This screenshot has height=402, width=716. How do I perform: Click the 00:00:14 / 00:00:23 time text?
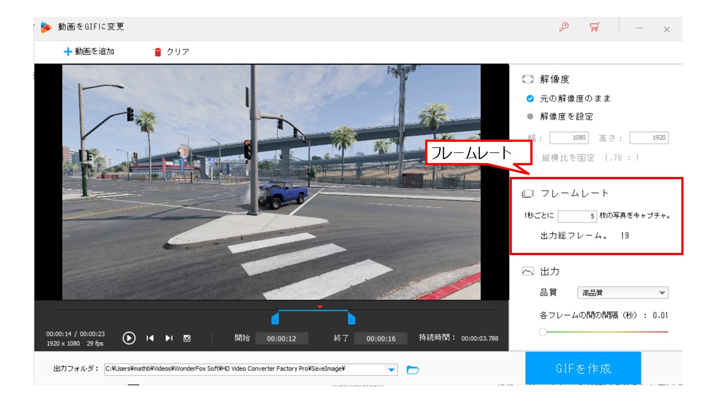click(75, 334)
